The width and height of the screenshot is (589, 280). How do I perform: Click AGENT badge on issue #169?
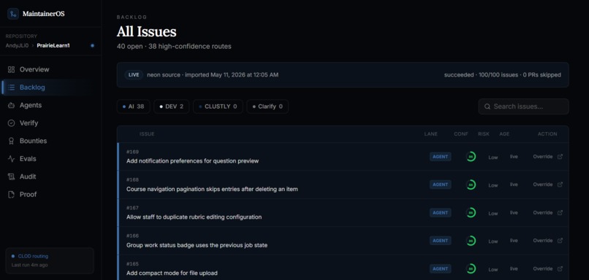440,157
